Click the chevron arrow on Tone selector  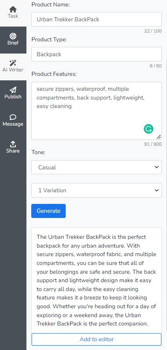(x=157, y=167)
